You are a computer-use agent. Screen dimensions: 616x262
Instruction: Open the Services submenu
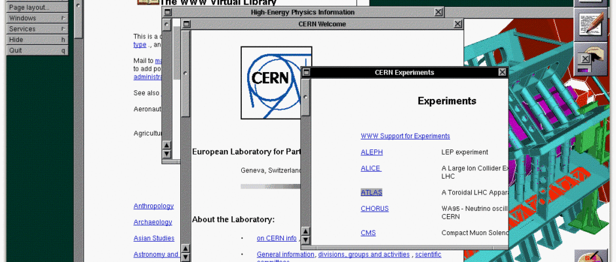(37, 29)
